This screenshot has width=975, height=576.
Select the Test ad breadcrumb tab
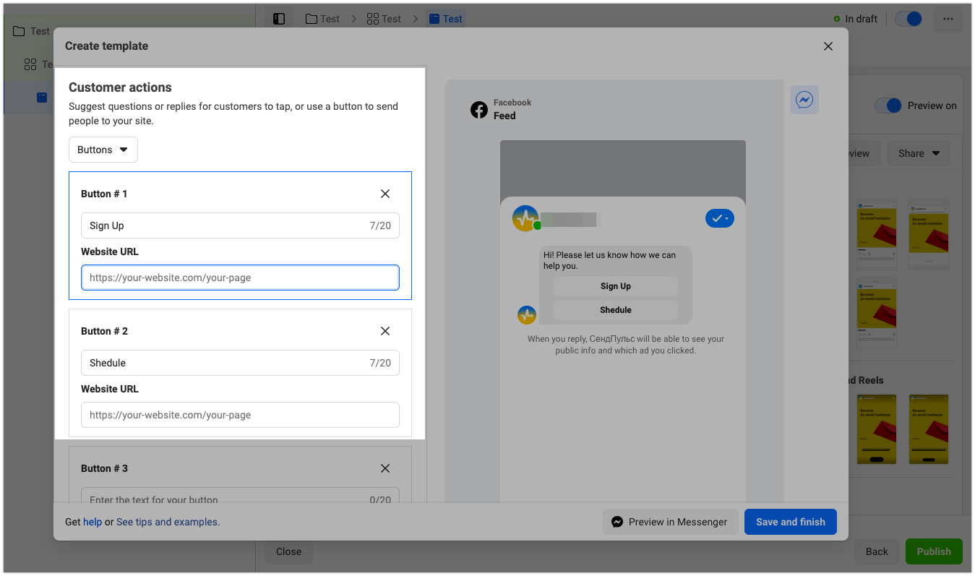445,19
